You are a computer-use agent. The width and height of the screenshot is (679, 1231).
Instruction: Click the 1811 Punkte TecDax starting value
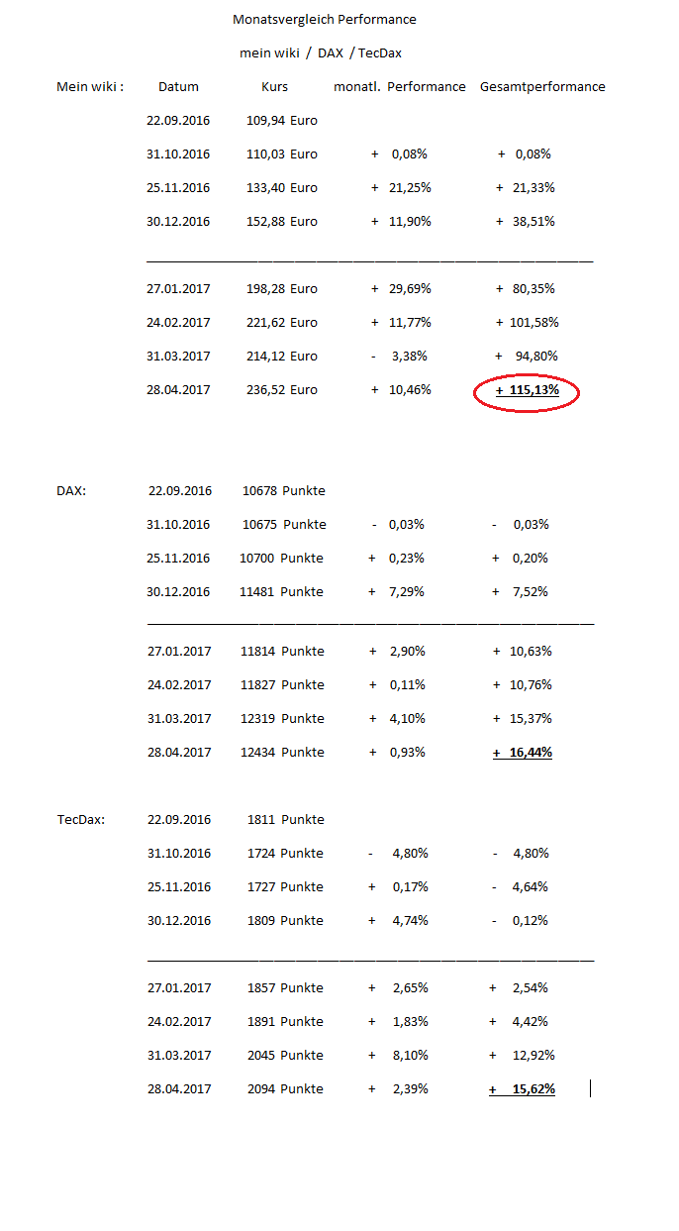285,820
